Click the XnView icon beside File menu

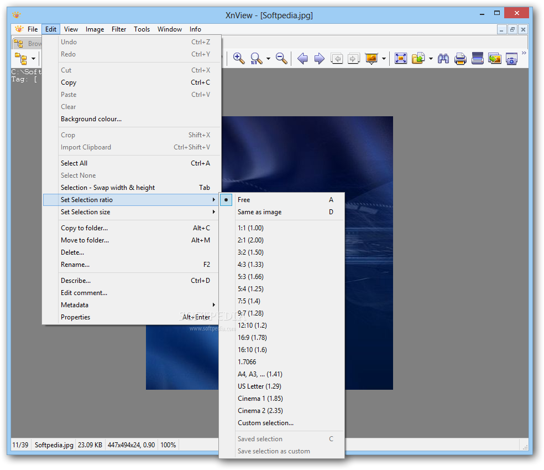19,29
